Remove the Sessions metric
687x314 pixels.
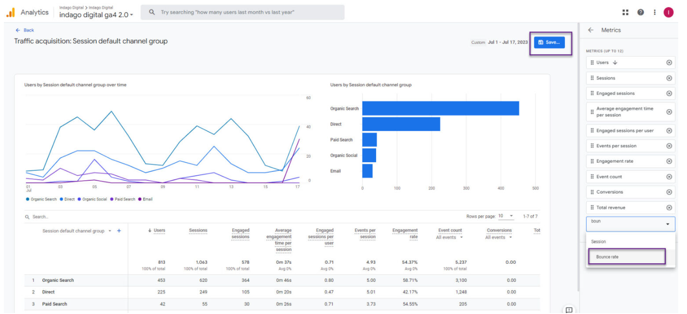[x=669, y=78]
